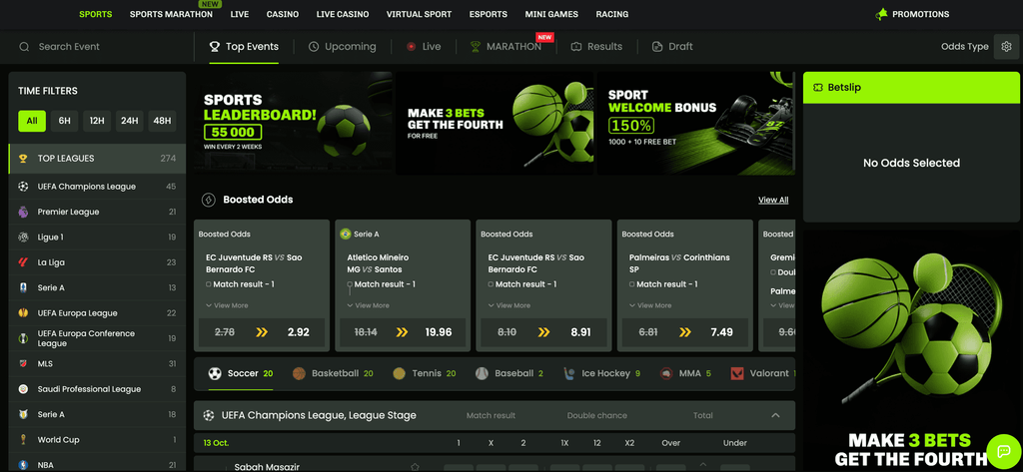Open the Results tab
This screenshot has height=472, width=1023.
coord(596,47)
